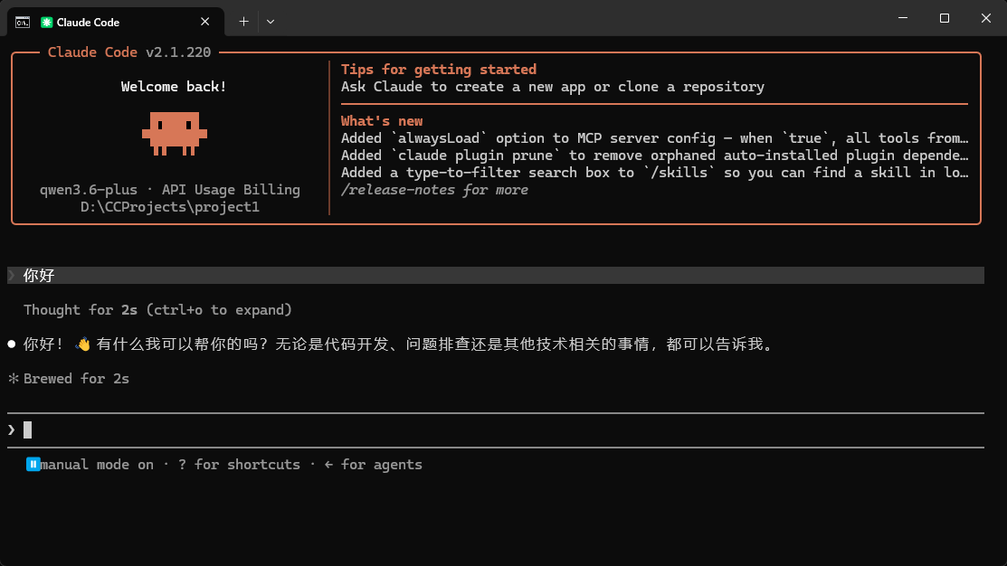Screen dimensions: 1007x566
Task: Click the 'claude plugin prune' release note
Action: coord(654,156)
